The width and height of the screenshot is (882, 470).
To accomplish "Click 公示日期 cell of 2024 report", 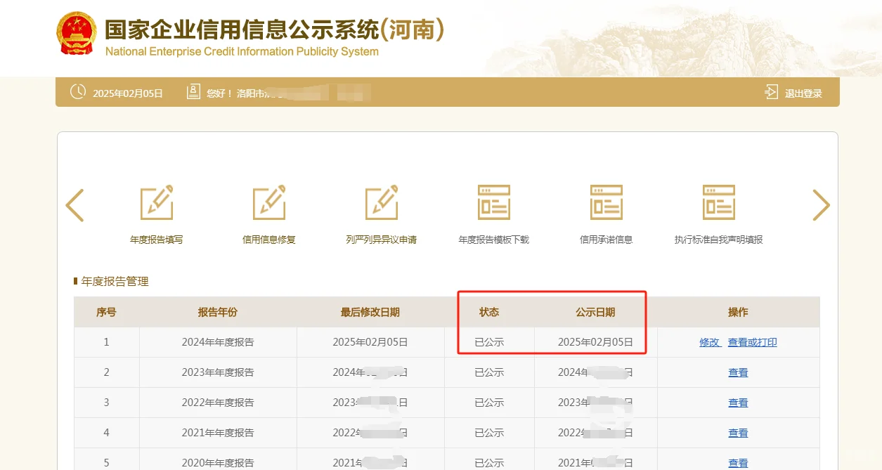I will tap(595, 342).
